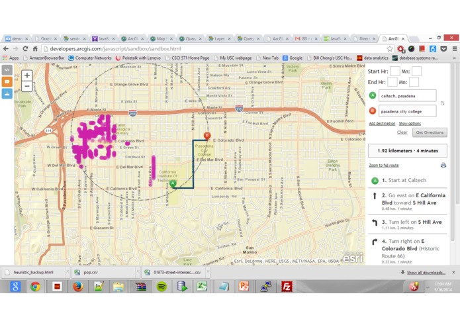Open options for heuristic_backup.html download
This screenshot has width=460, height=327.
(68, 272)
